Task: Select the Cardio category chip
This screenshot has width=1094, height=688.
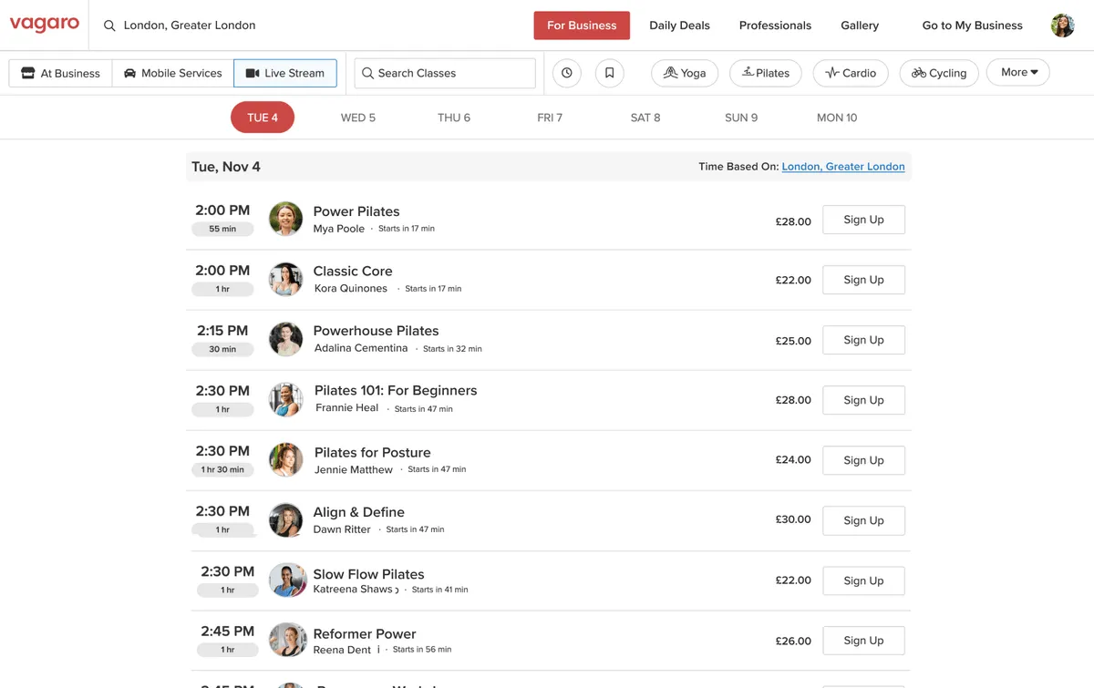Action: click(x=851, y=73)
